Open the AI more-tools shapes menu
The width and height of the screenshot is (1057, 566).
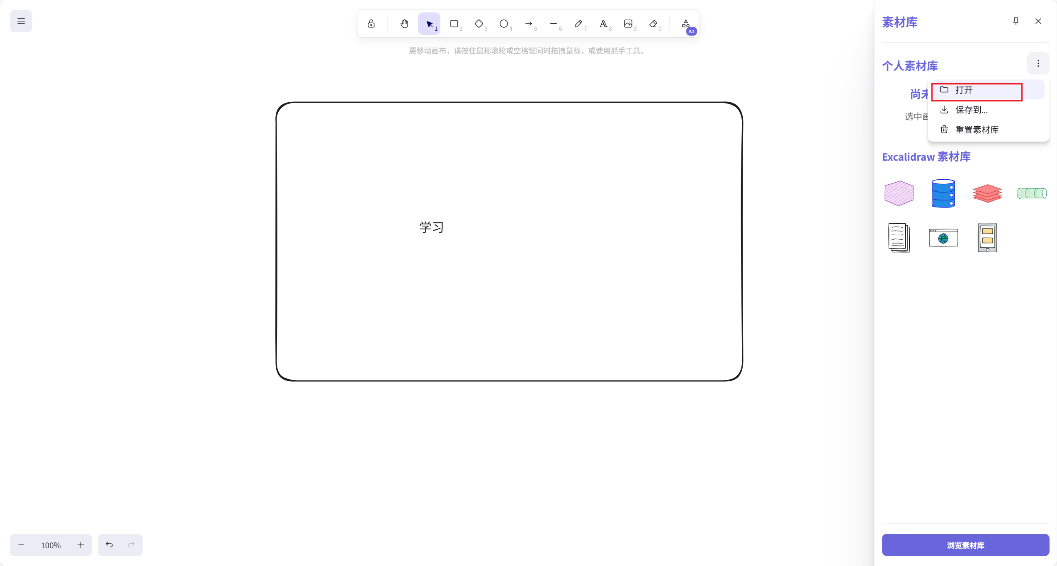(686, 24)
